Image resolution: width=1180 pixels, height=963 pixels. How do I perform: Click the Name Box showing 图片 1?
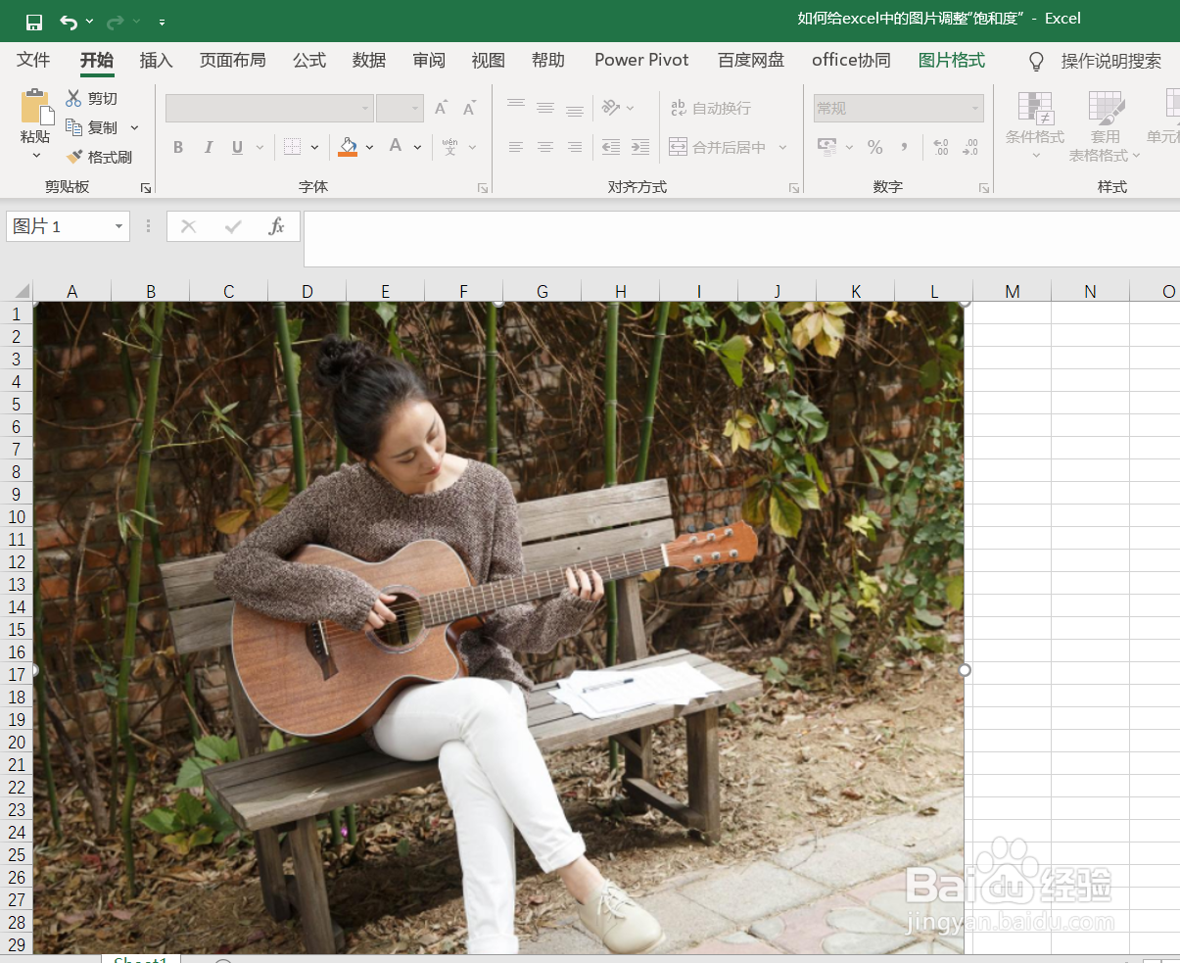[x=68, y=226]
